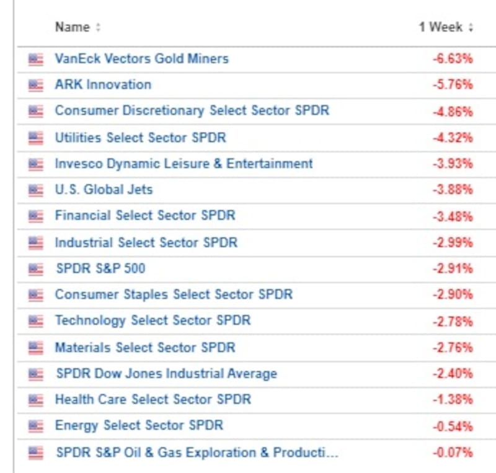Open the Consumer Discretionary Select Sector SPDR link
Screen dimensions: 496x473
click(x=192, y=111)
